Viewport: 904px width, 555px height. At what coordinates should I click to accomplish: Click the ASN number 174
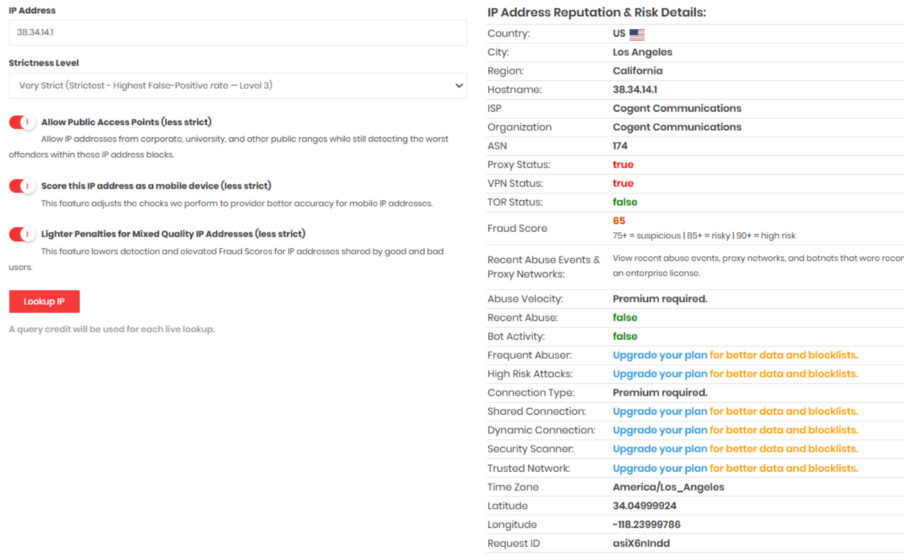(620, 146)
